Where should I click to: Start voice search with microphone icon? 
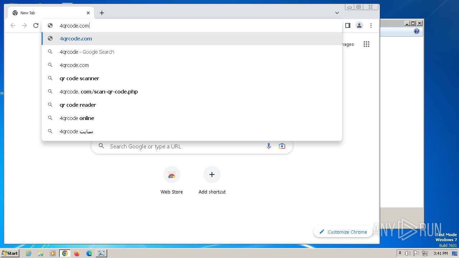point(269,146)
